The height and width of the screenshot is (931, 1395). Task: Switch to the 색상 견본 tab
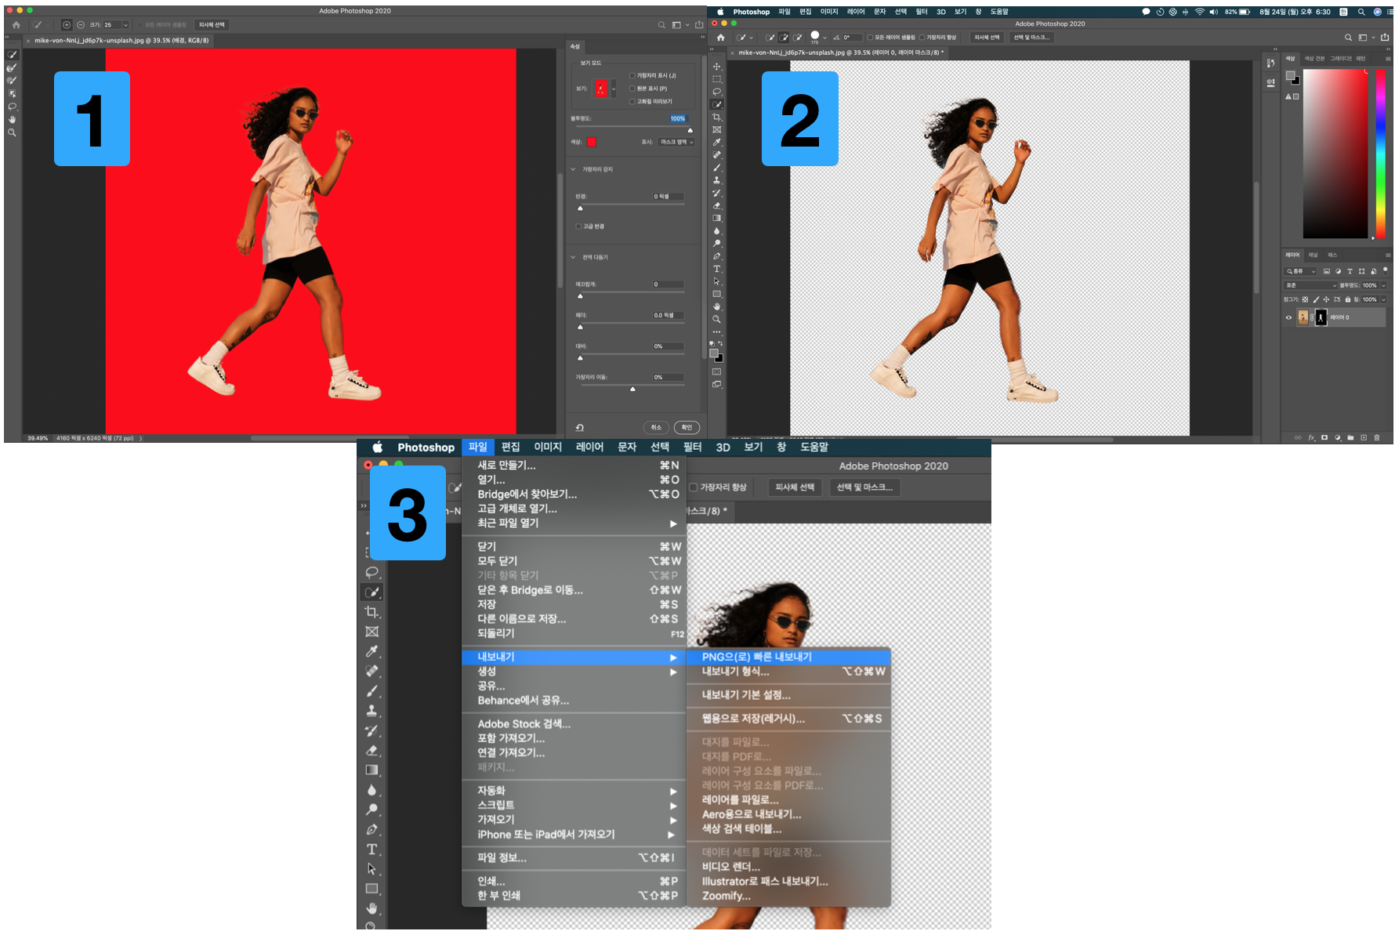click(x=1314, y=59)
